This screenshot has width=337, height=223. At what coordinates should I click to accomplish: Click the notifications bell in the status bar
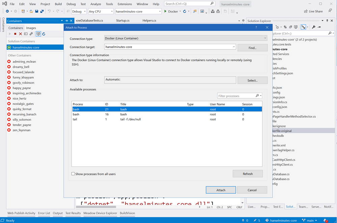326,220
